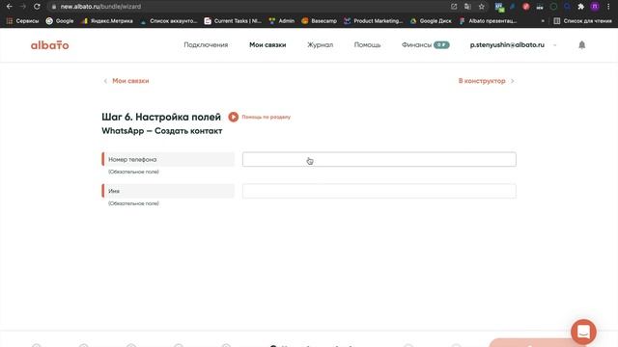Viewport: 618px width, 347px height.
Task: Play the section help video icon
Action: tap(234, 117)
